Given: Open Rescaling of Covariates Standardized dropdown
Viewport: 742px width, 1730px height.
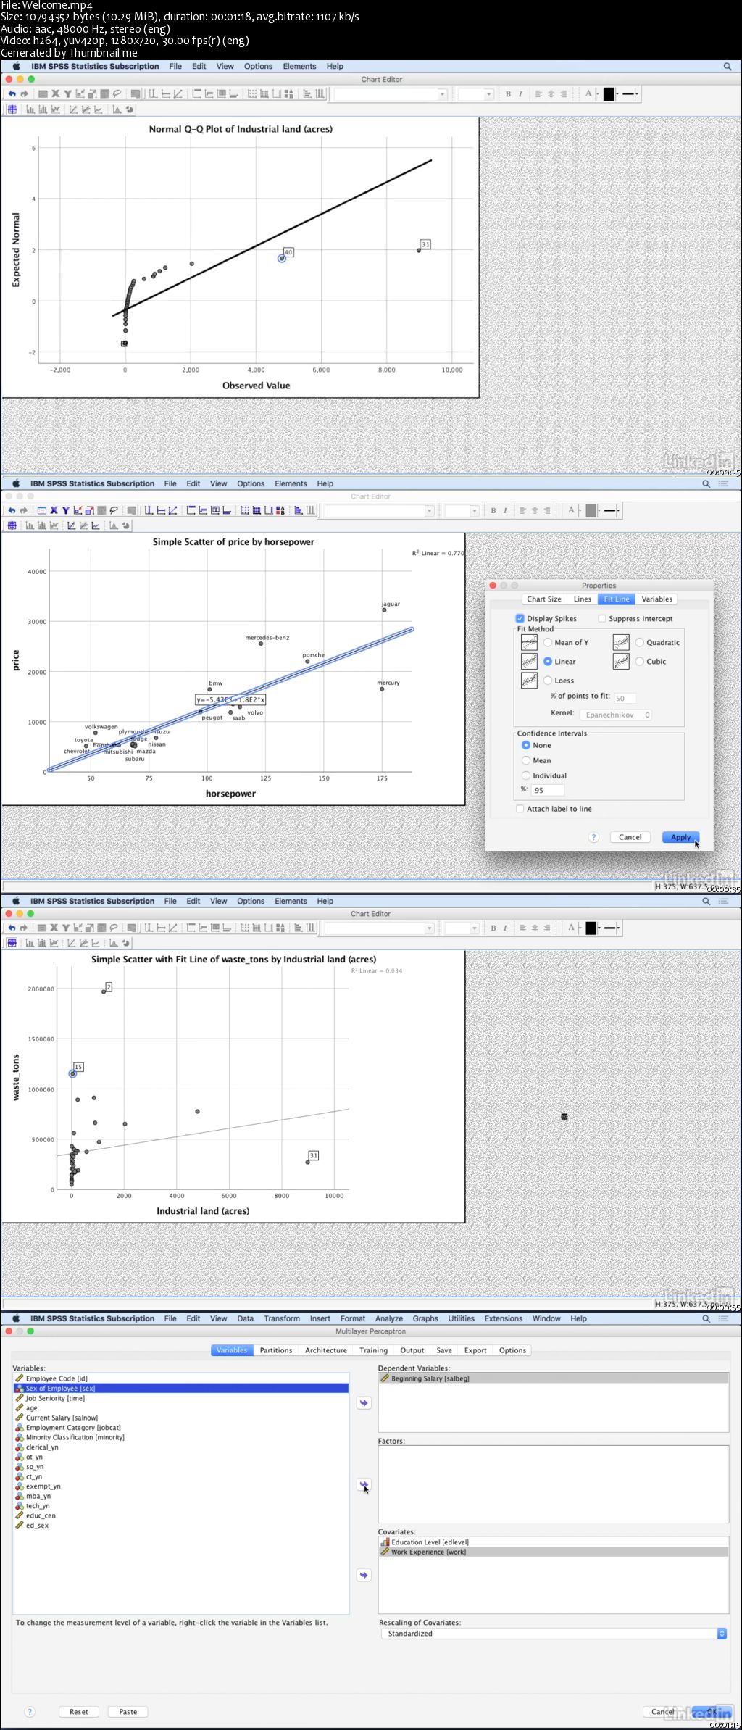Looking at the screenshot, I should coord(554,1634).
